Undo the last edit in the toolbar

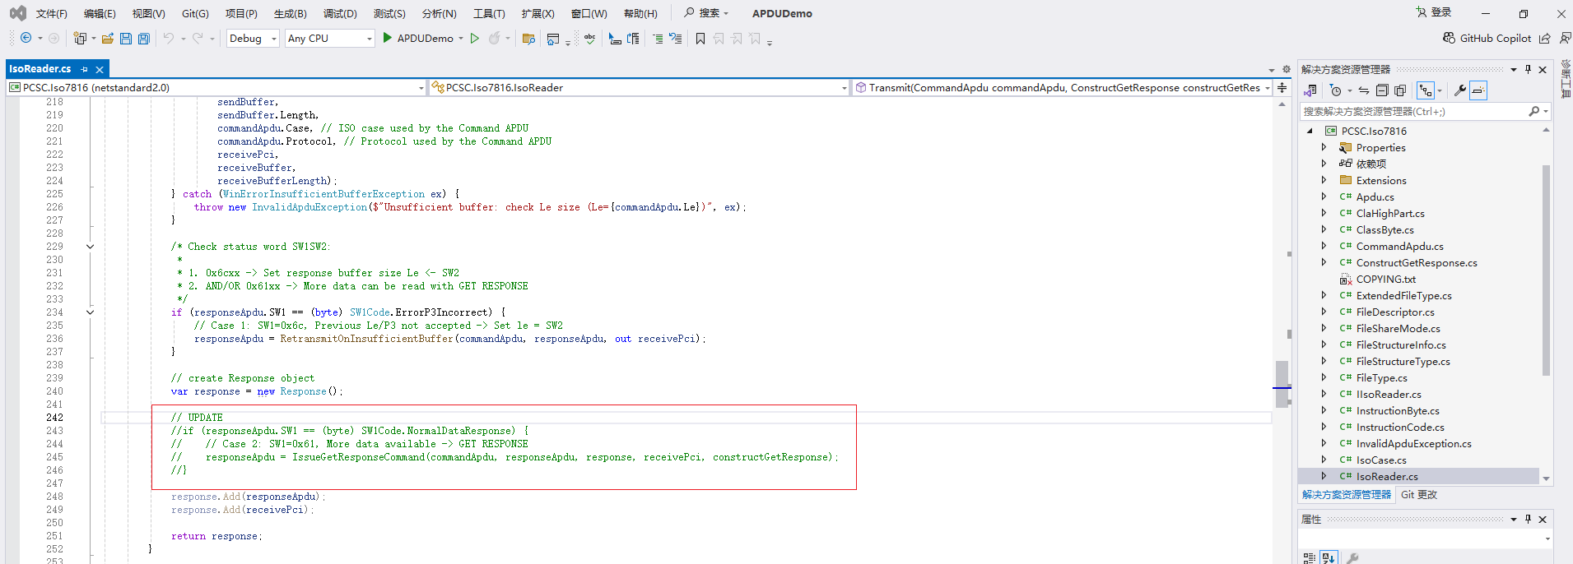point(168,39)
